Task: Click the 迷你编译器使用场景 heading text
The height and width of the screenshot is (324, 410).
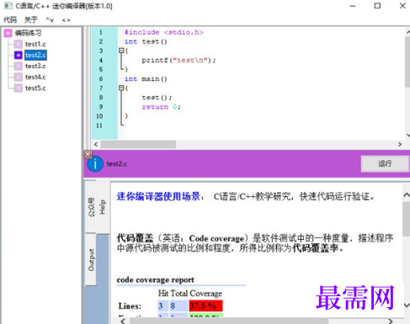Action: (158, 196)
